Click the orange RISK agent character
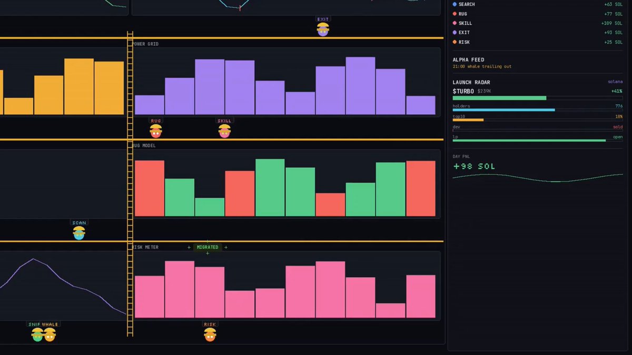 pyautogui.click(x=210, y=334)
